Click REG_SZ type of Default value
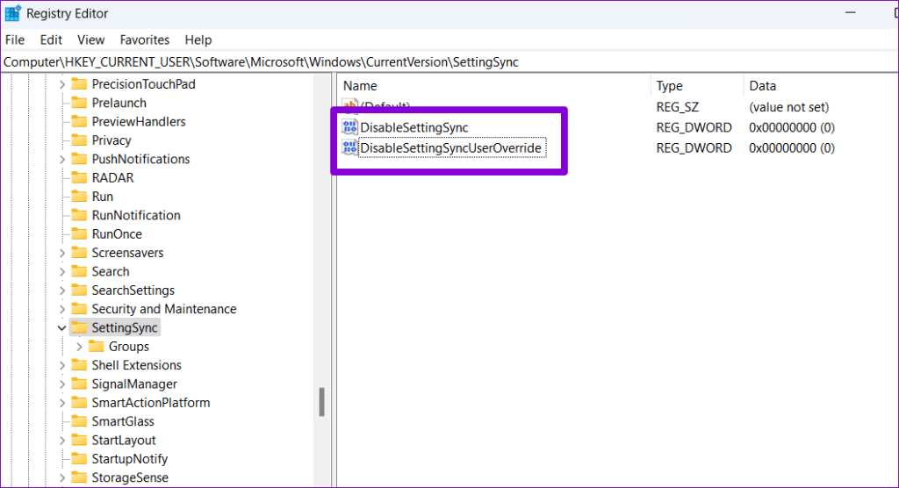899x488 pixels. pos(677,107)
